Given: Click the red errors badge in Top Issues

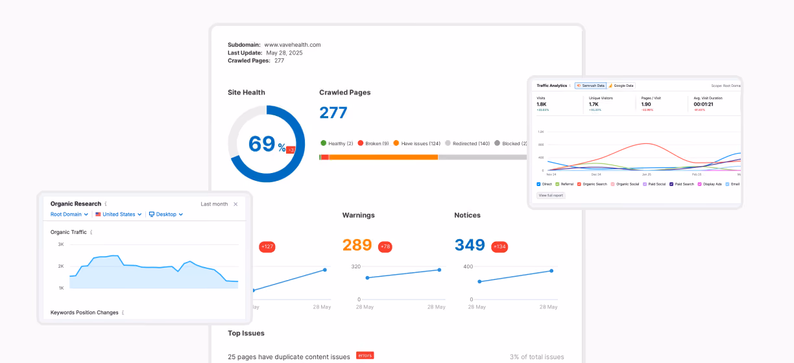Looking at the screenshot, I should point(365,356).
